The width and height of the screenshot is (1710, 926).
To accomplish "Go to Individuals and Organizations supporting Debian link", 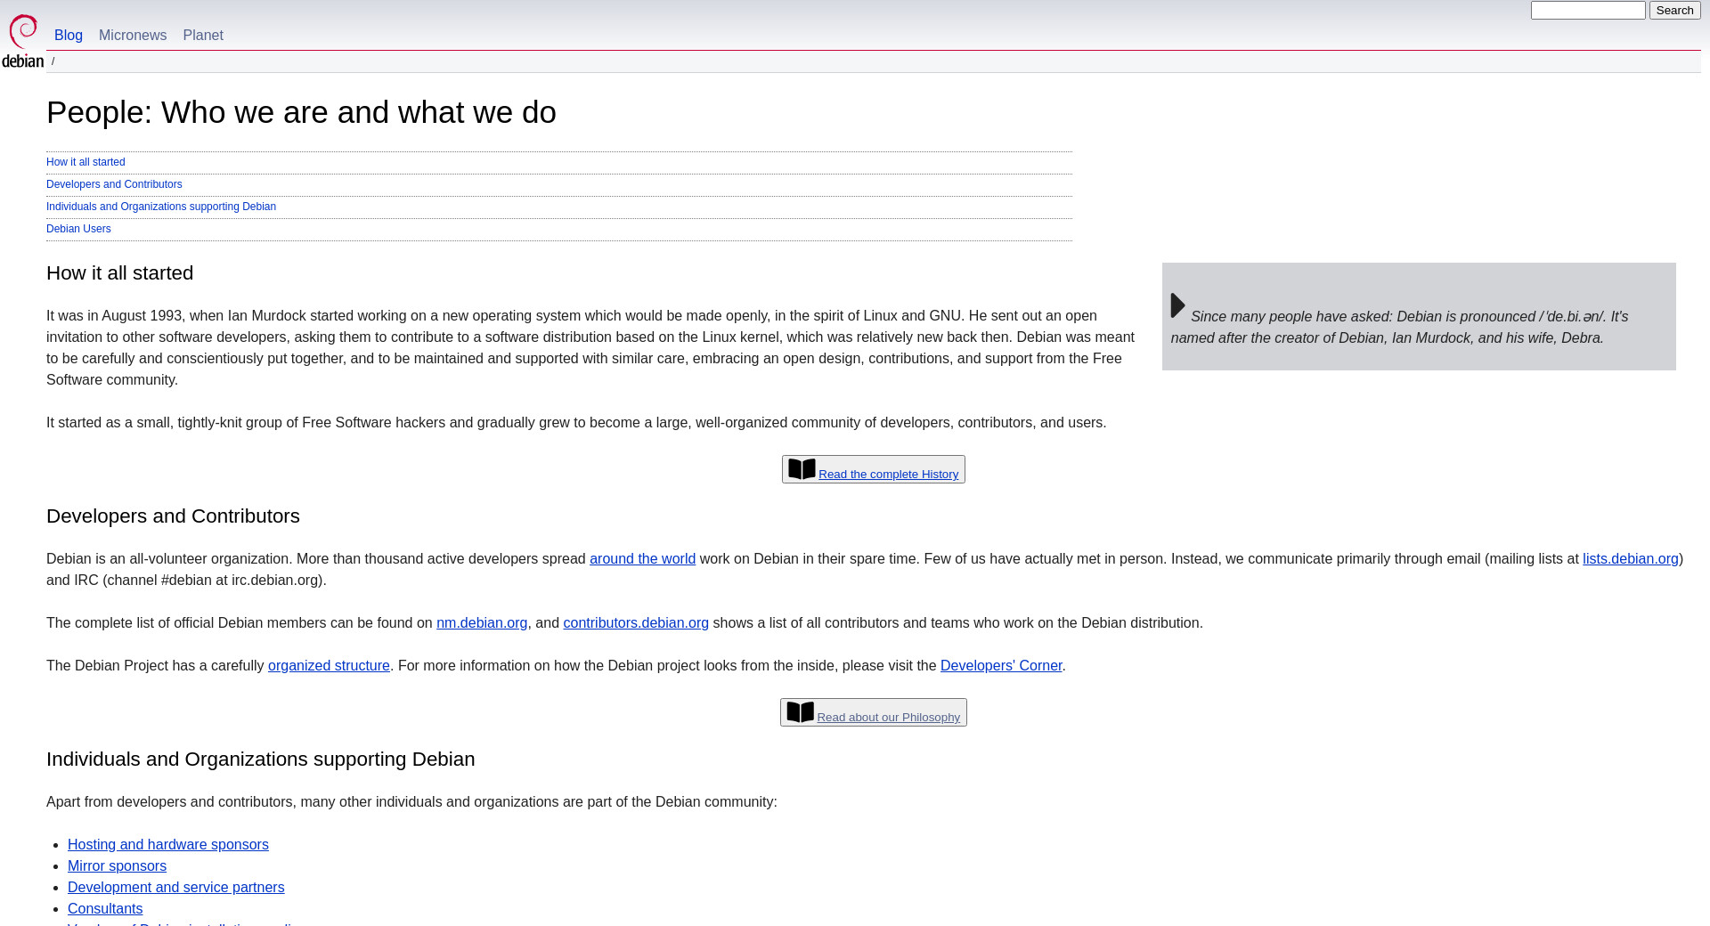I will point(161,207).
